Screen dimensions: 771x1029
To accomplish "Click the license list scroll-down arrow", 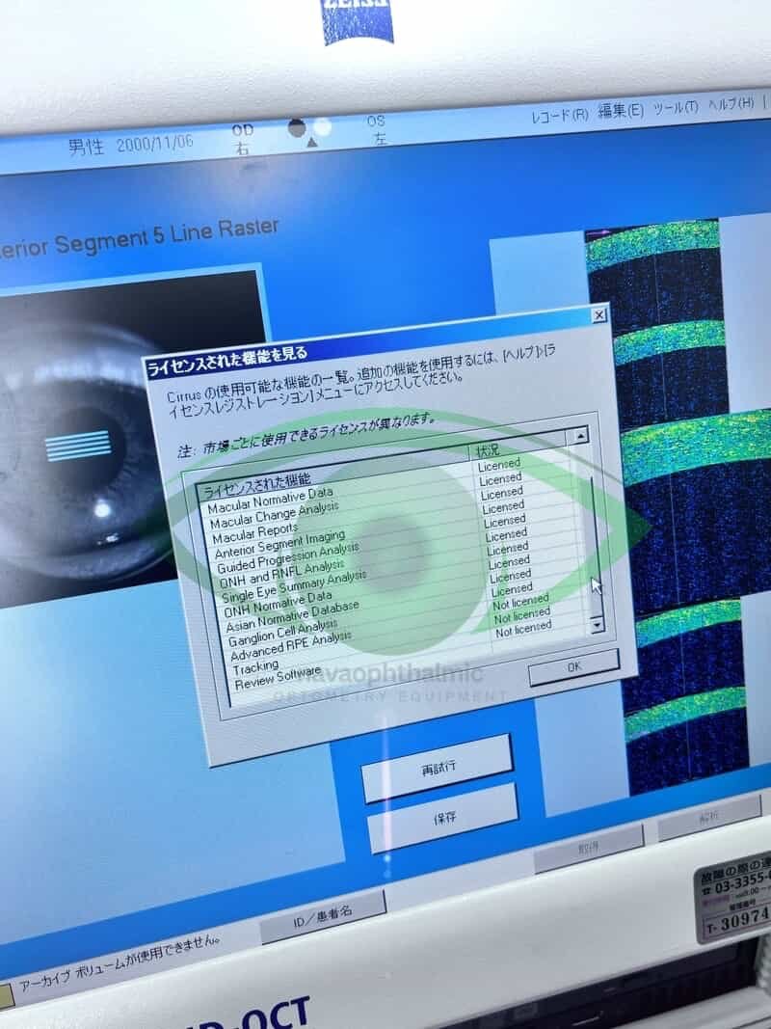I will pyautogui.click(x=597, y=626).
